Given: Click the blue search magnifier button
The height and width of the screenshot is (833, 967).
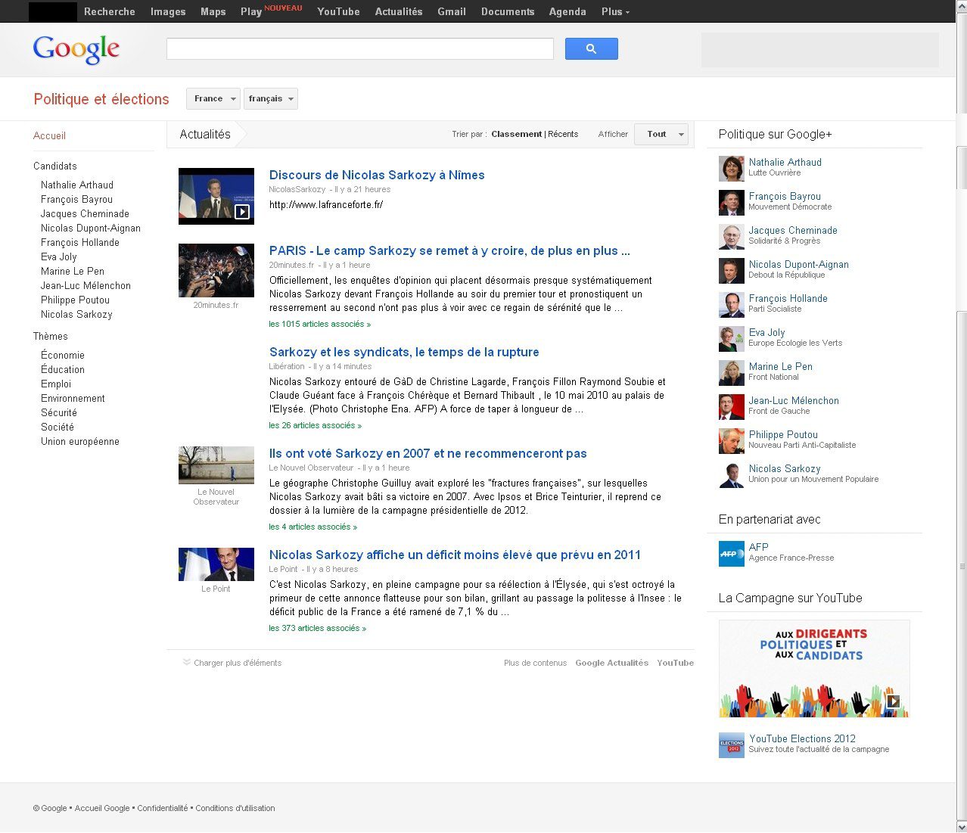Looking at the screenshot, I should pyautogui.click(x=591, y=49).
